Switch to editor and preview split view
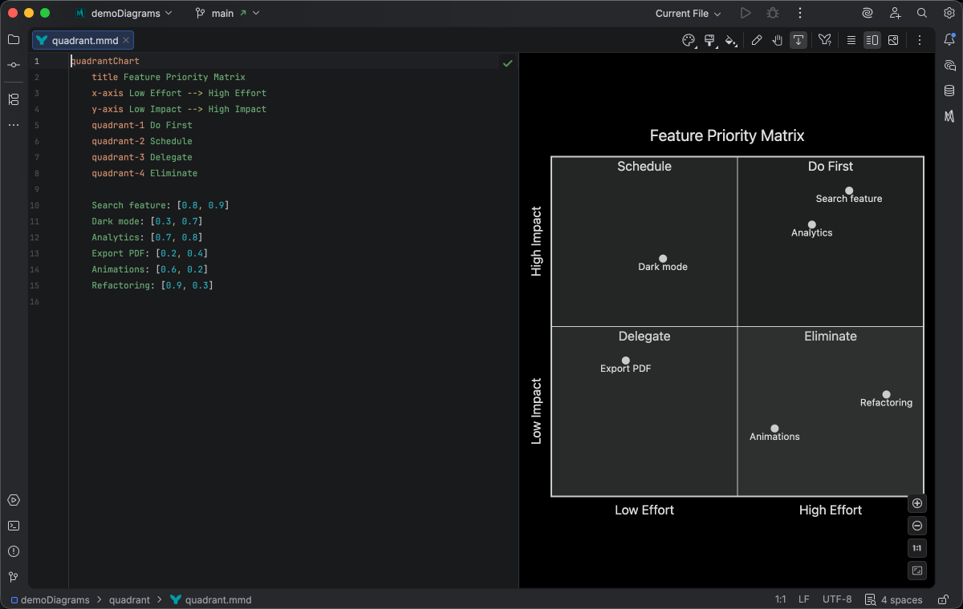The height and width of the screenshot is (609, 963). (x=872, y=40)
